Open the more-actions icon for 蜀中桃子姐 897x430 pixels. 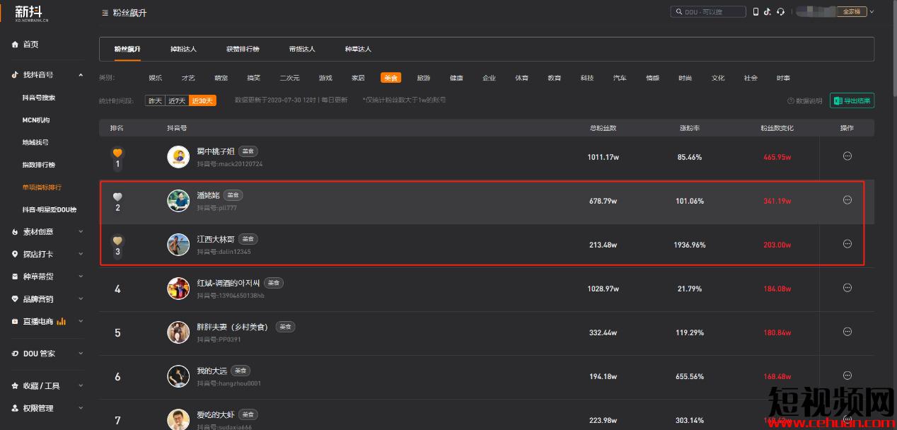[847, 156]
